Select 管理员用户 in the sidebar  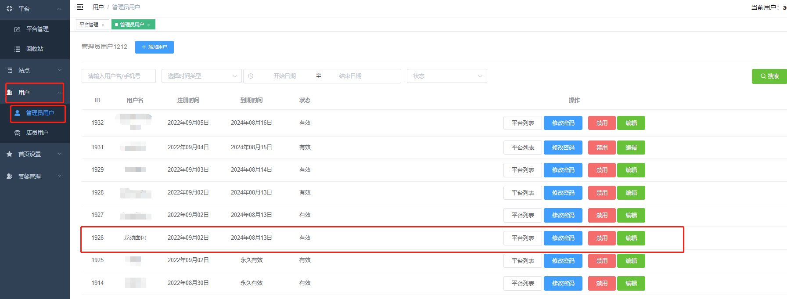(40, 113)
